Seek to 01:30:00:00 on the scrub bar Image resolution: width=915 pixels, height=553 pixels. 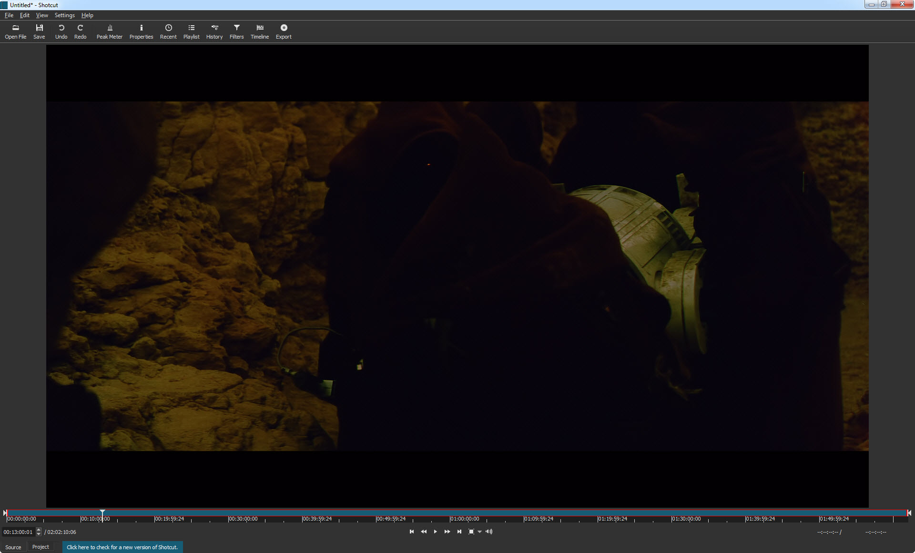tap(686, 519)
